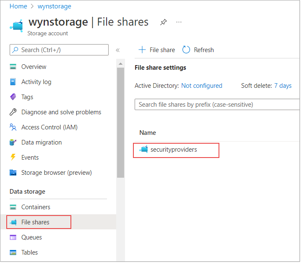Open the more options ellipsis menu

pyautogui.click(x=179, y=22)
